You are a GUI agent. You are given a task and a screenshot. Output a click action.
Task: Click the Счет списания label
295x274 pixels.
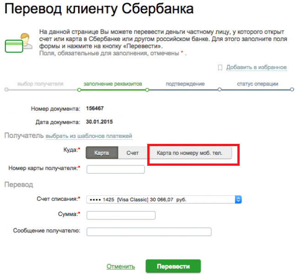coord(59,199)
